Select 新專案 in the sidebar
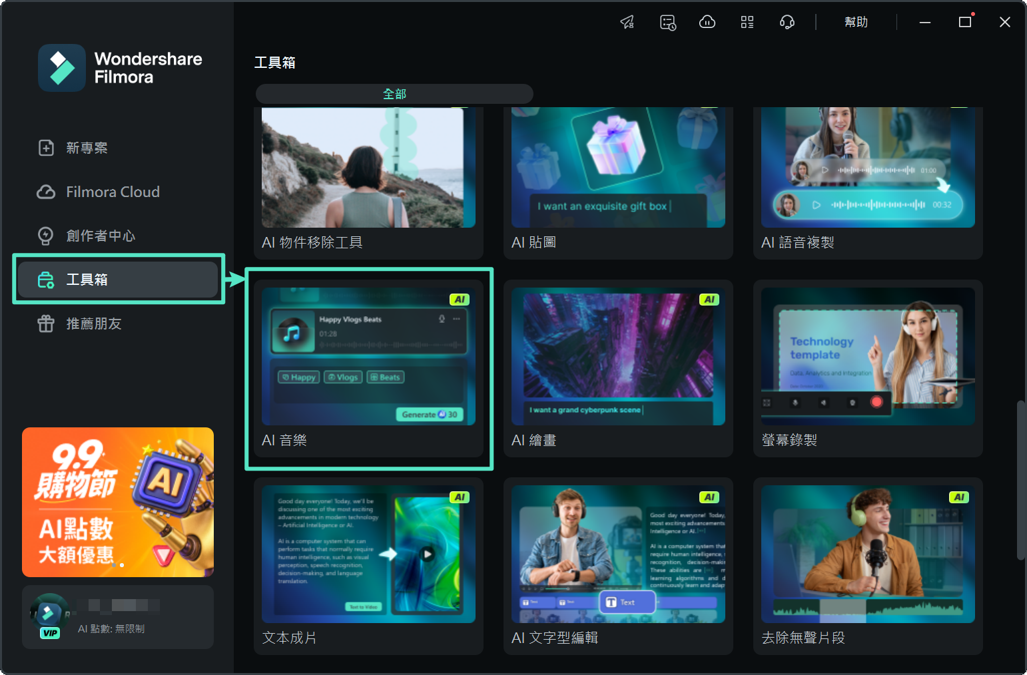The width and height of the screenshot is (1027, 675). tap(118, 148)
